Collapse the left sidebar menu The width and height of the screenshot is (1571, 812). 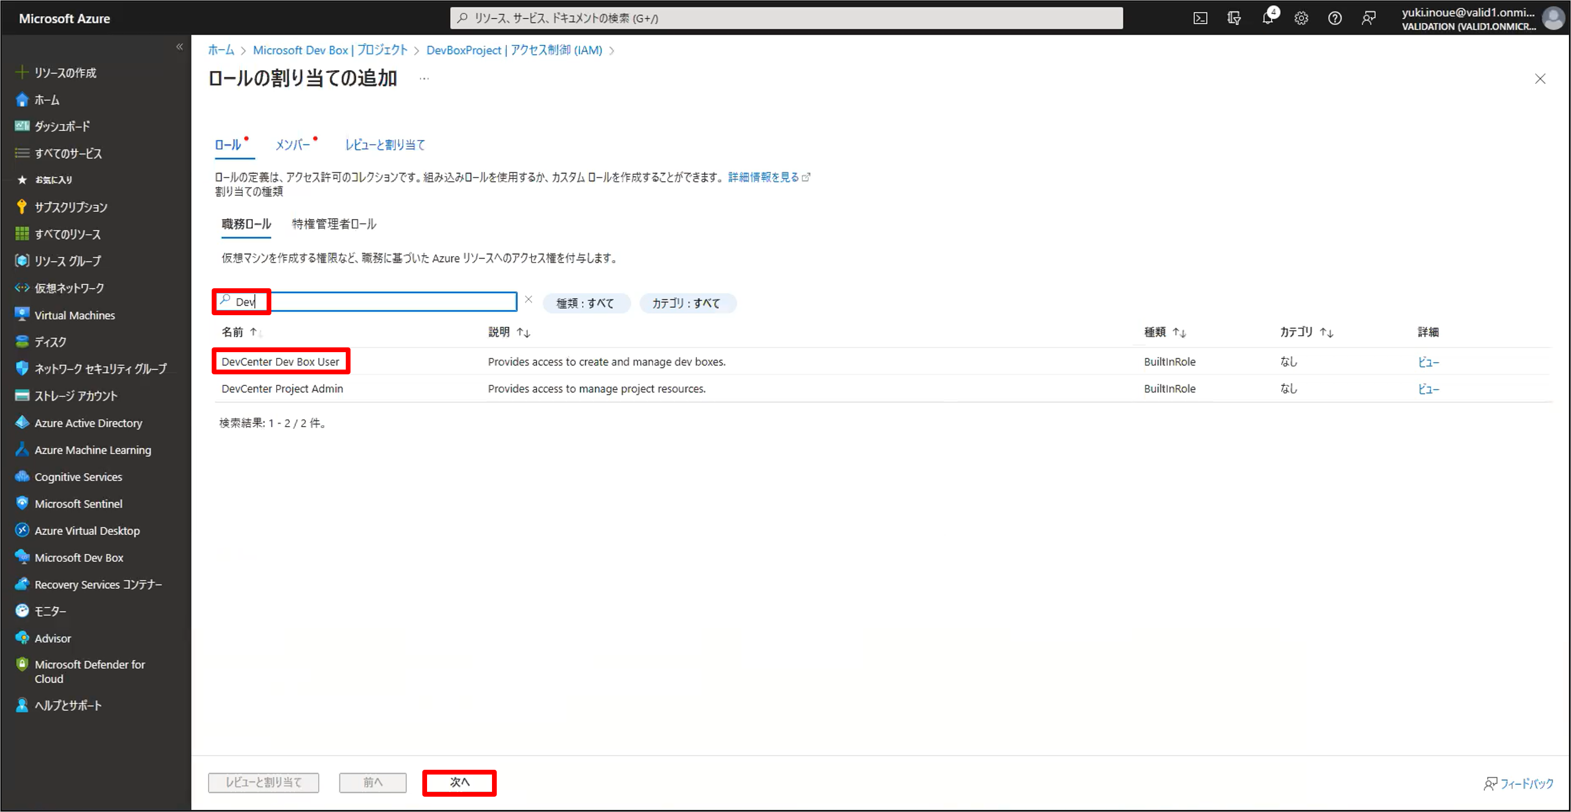point(179,47)
